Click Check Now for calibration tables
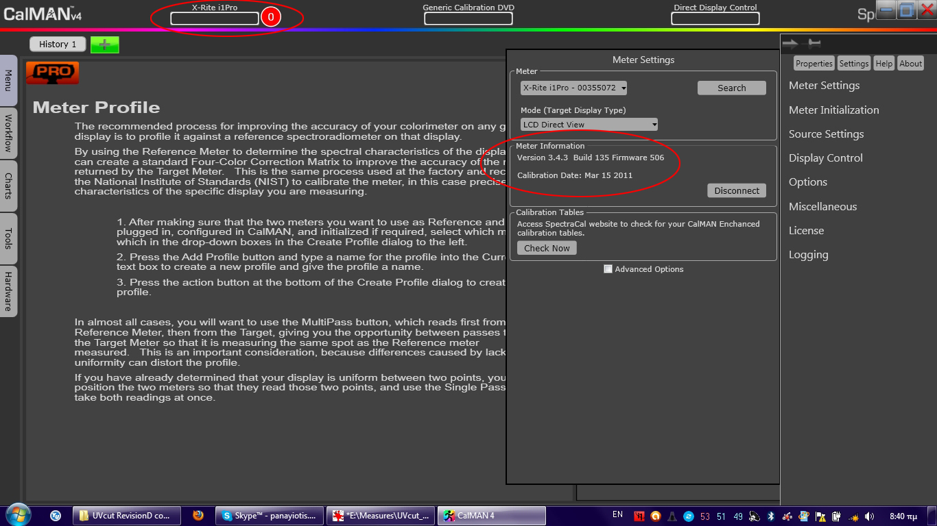 pos(547,248)
